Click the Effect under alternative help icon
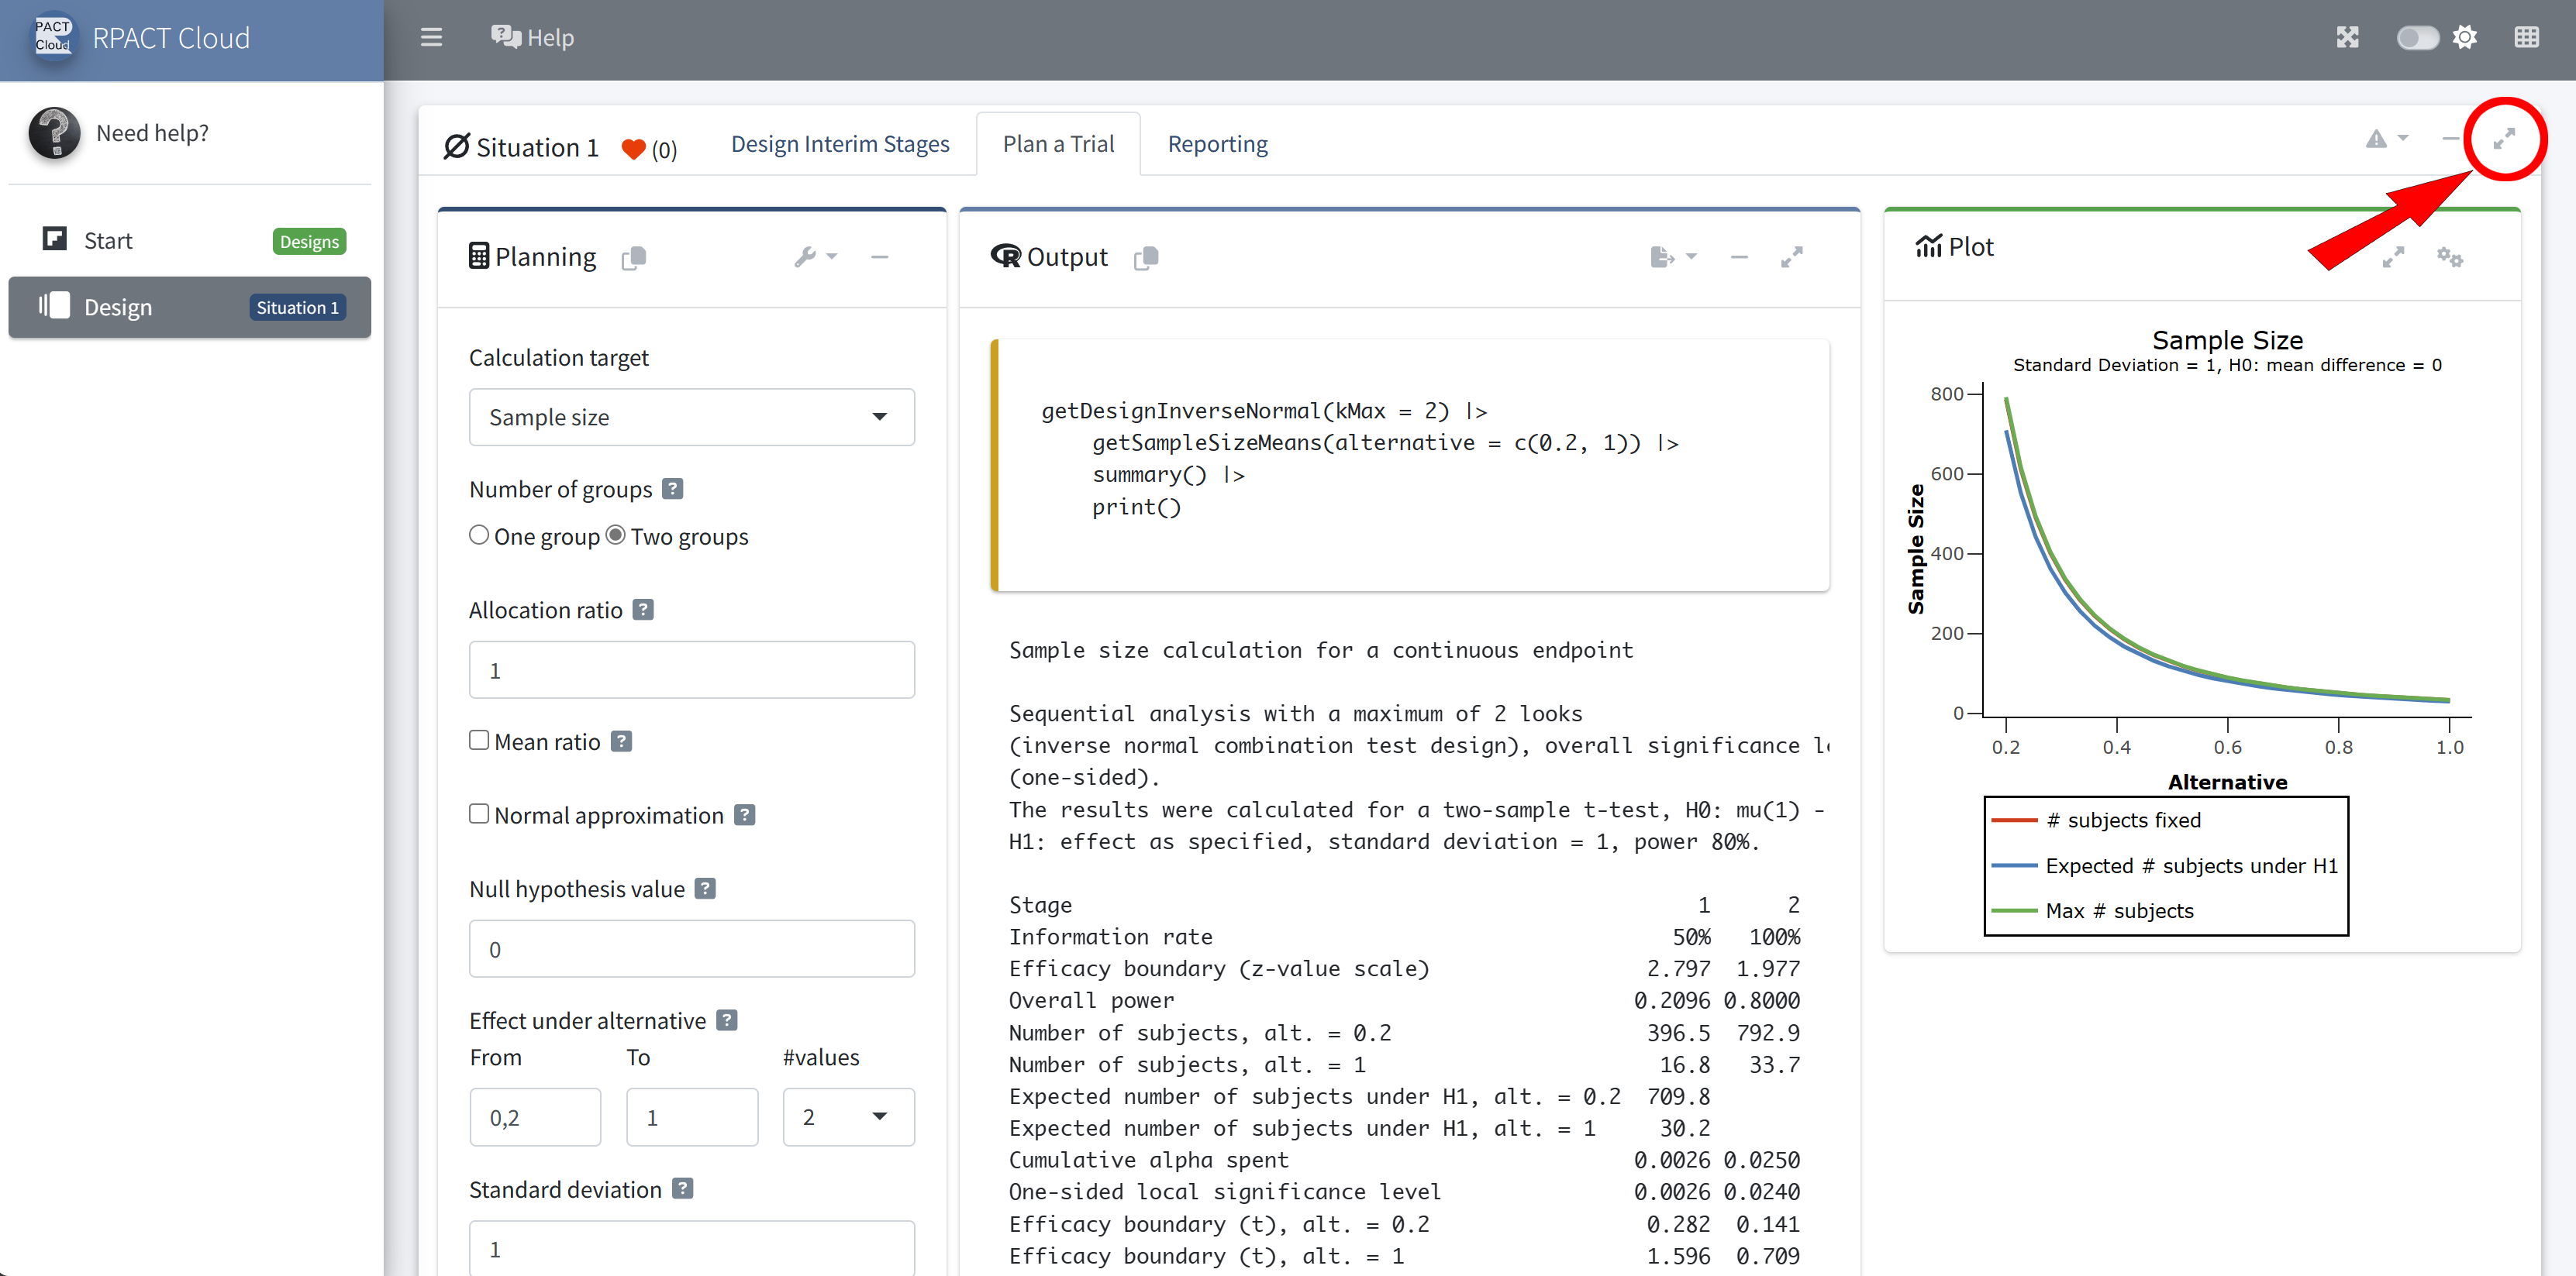Image resolution: width=2576 pixels, height=1276 pixels. (x=727, y=1020)
